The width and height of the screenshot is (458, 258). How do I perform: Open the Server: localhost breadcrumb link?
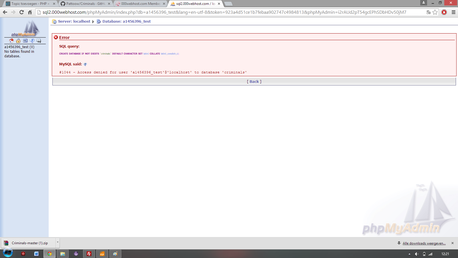click(74, 21)
